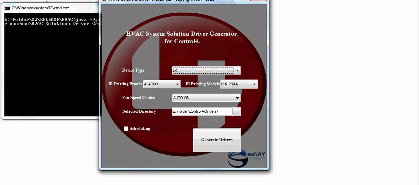Click the HVAC driver creator title bar icon
The image size is (419, 185).
[104, 1]
